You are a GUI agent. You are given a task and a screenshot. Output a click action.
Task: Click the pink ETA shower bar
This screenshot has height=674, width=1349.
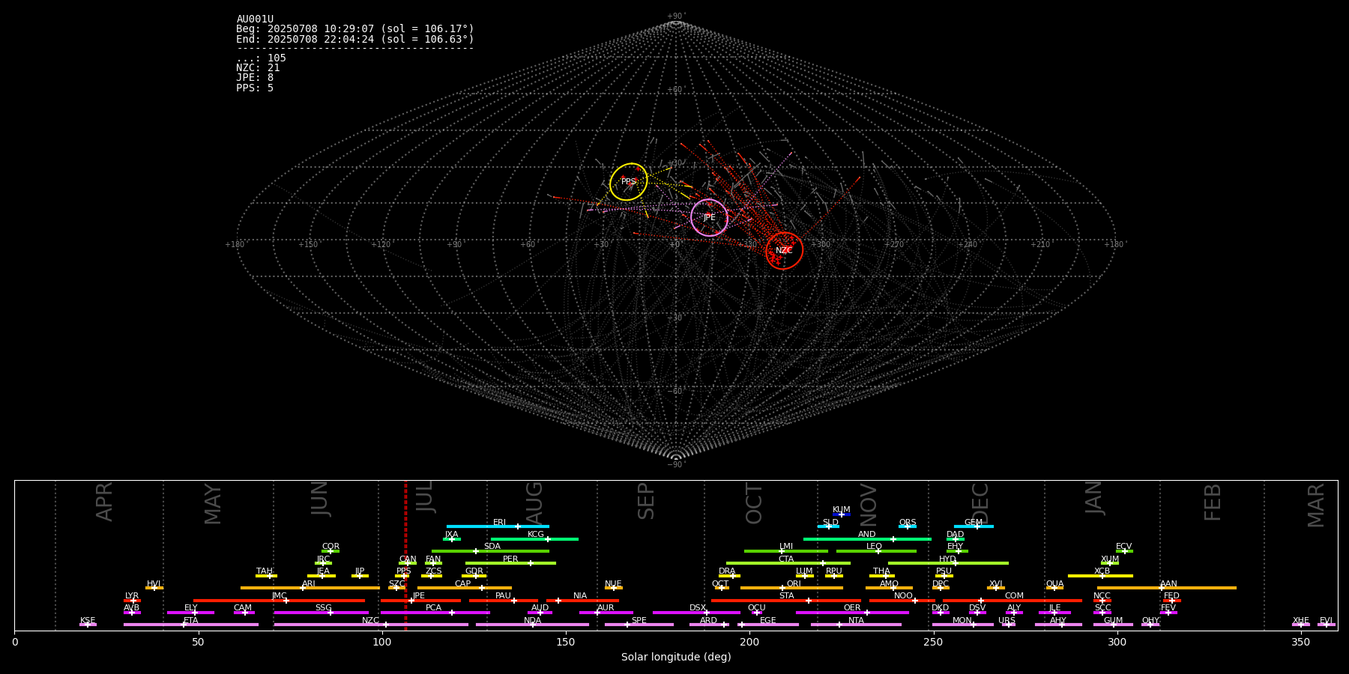pyautogui.click(x=191, y=625)
